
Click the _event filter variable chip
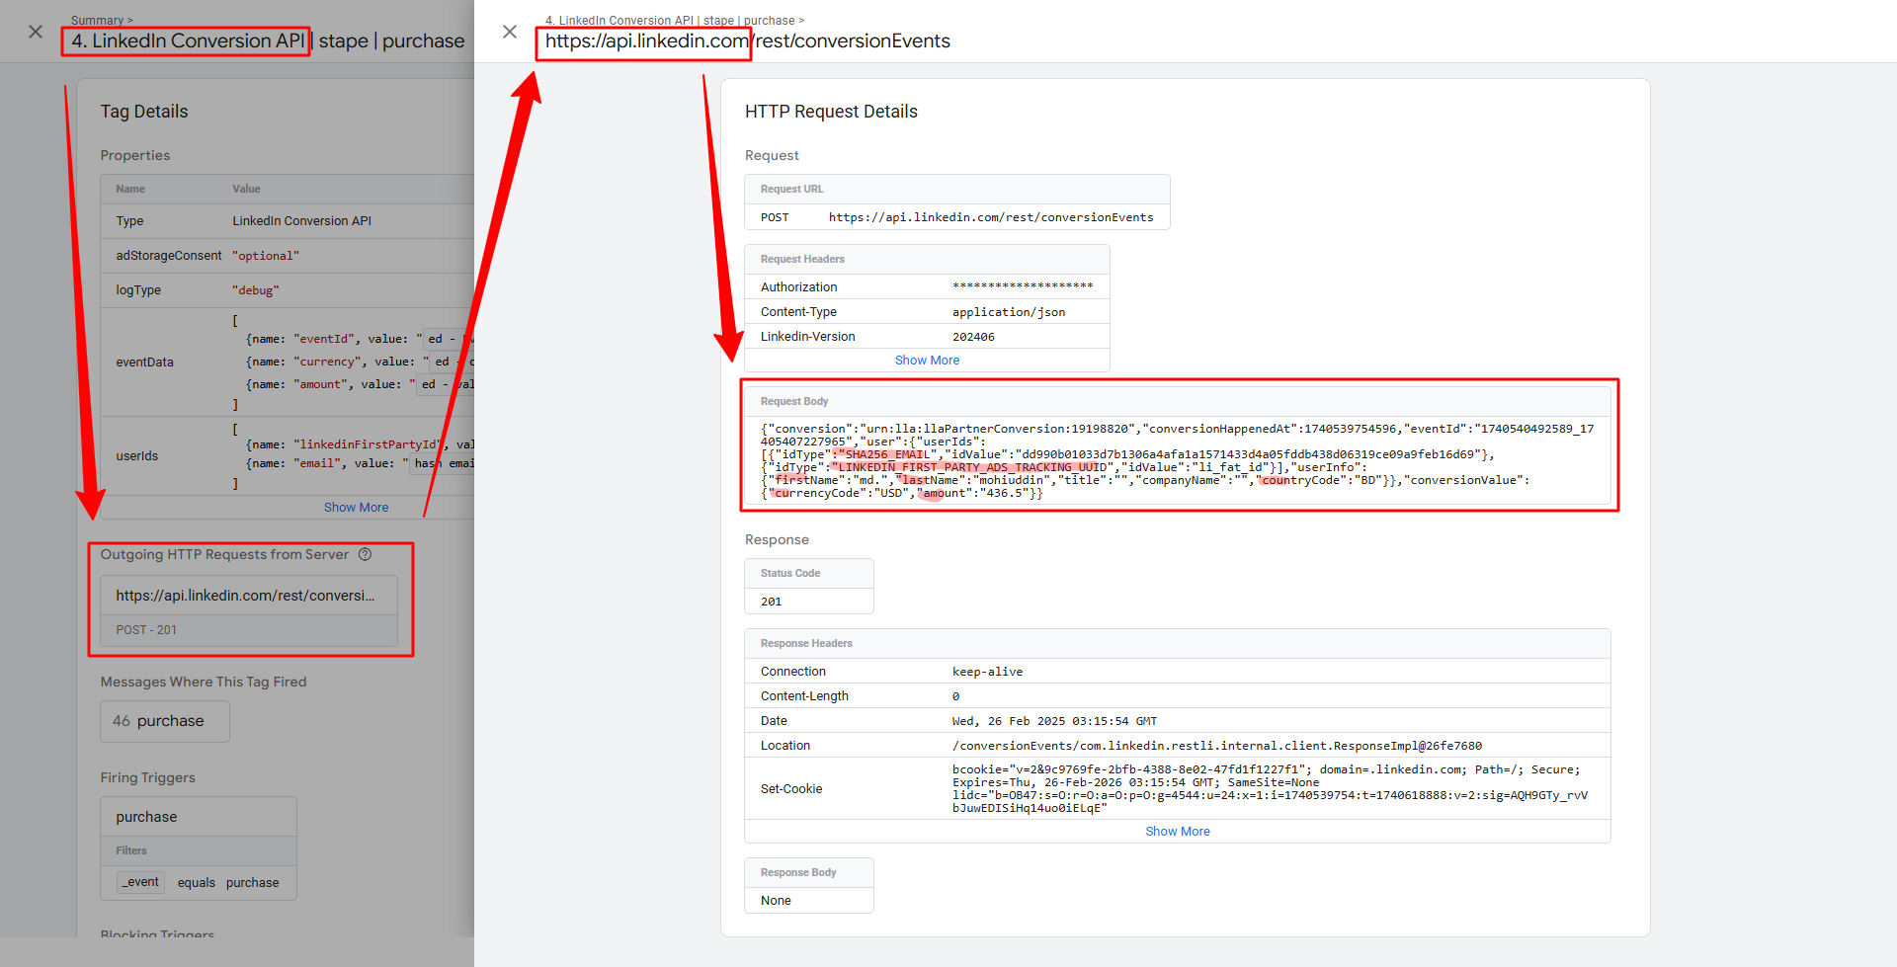point(140,882)
